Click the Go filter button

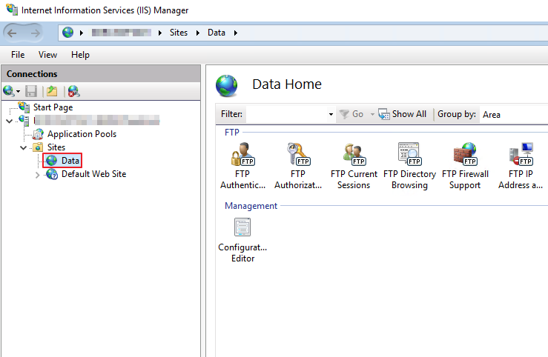[351, 114]
